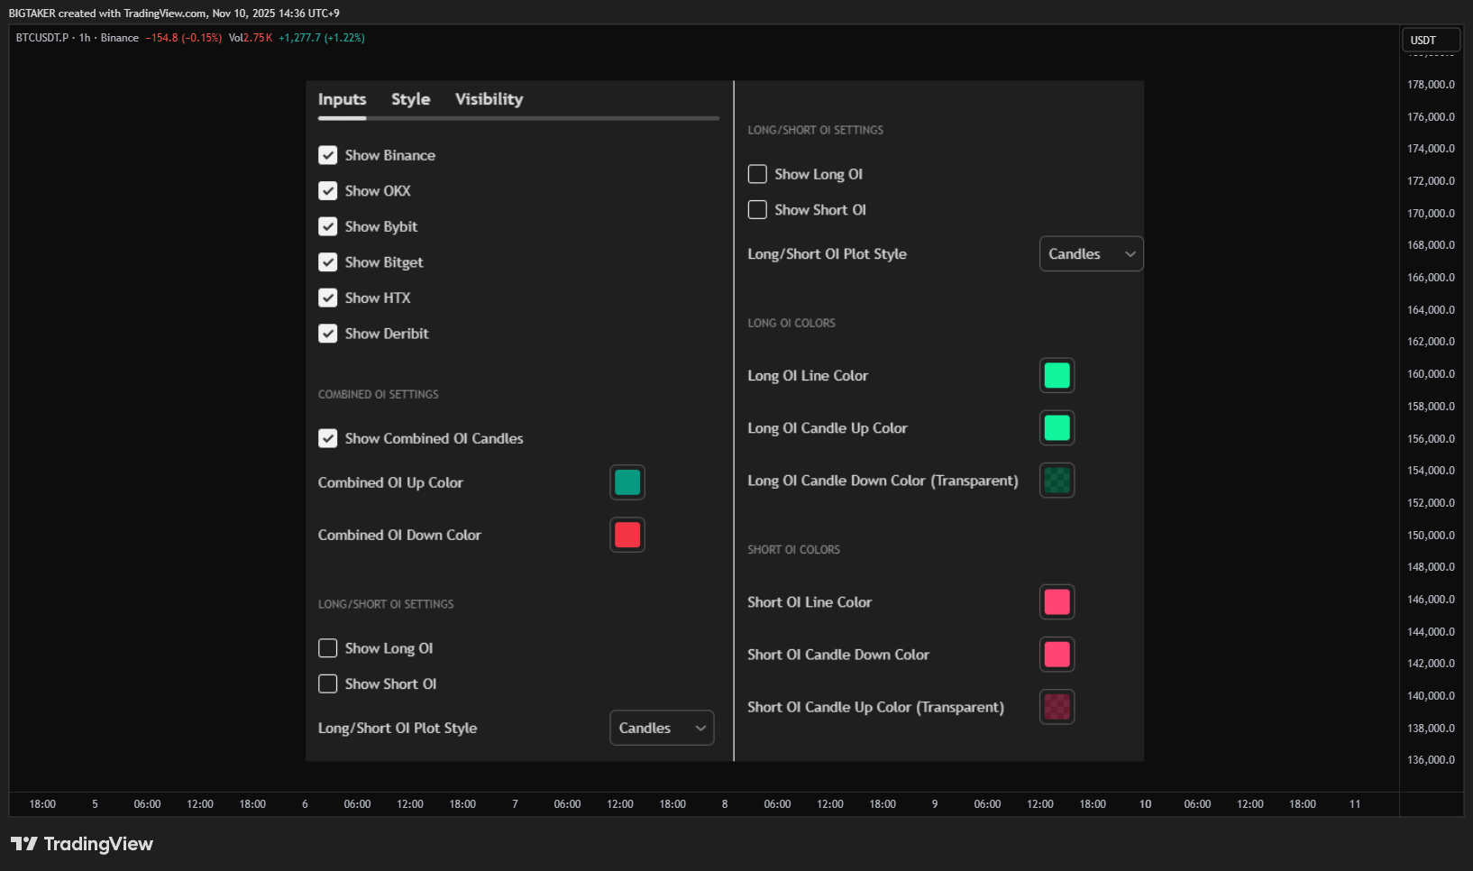Click the TradingView logo
This screenshot has height=871, width=1473.
coord(82,844)
